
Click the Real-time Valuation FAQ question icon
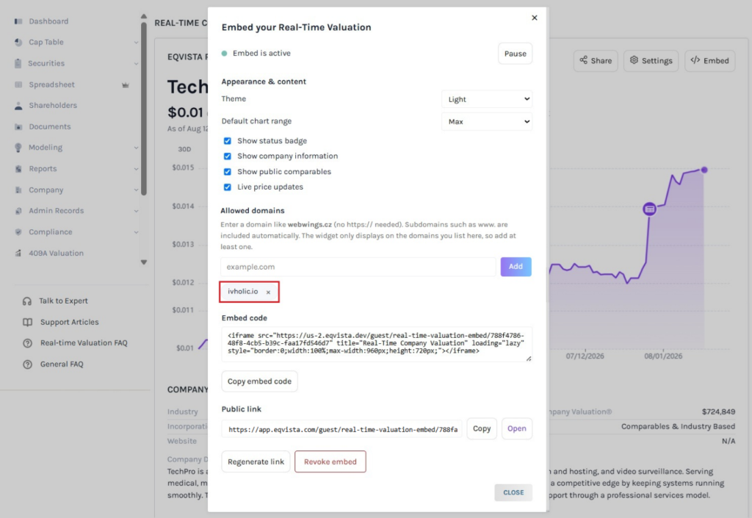point(28,343)
